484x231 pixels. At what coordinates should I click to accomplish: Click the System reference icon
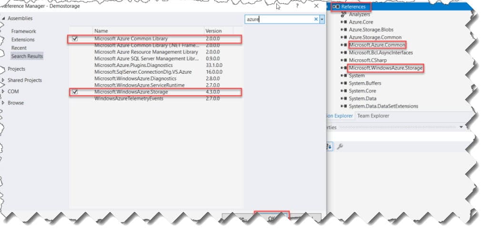tap(343, 76)
